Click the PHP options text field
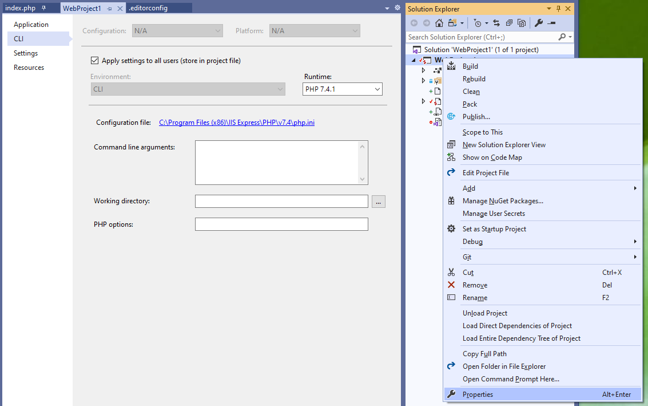The image size is (648, 406). pos(281,224)
